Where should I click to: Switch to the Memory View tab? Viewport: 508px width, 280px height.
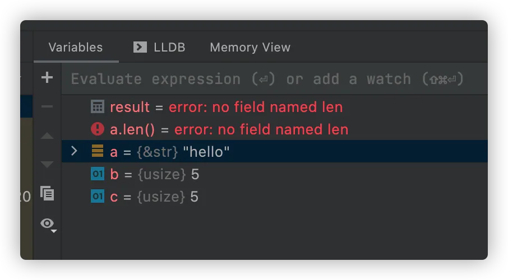click(250, 48)
